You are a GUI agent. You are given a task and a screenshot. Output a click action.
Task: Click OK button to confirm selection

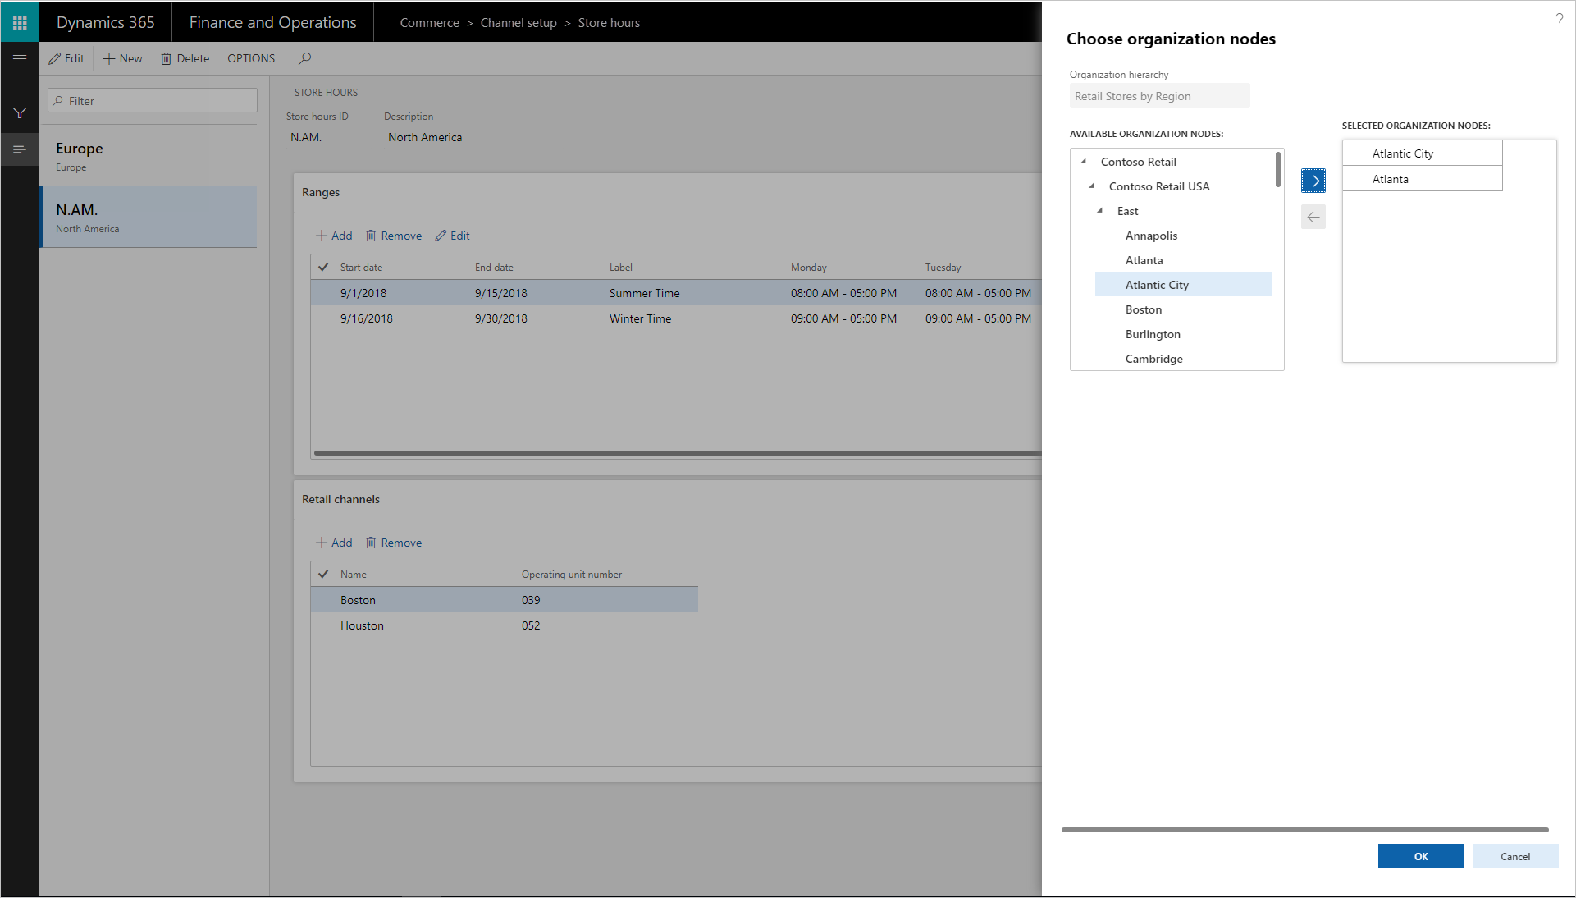point(1421,856)
